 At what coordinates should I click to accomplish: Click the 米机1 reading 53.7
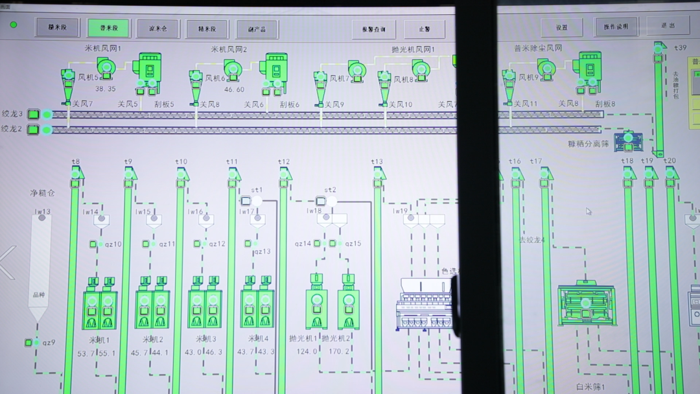pos(86,353)
